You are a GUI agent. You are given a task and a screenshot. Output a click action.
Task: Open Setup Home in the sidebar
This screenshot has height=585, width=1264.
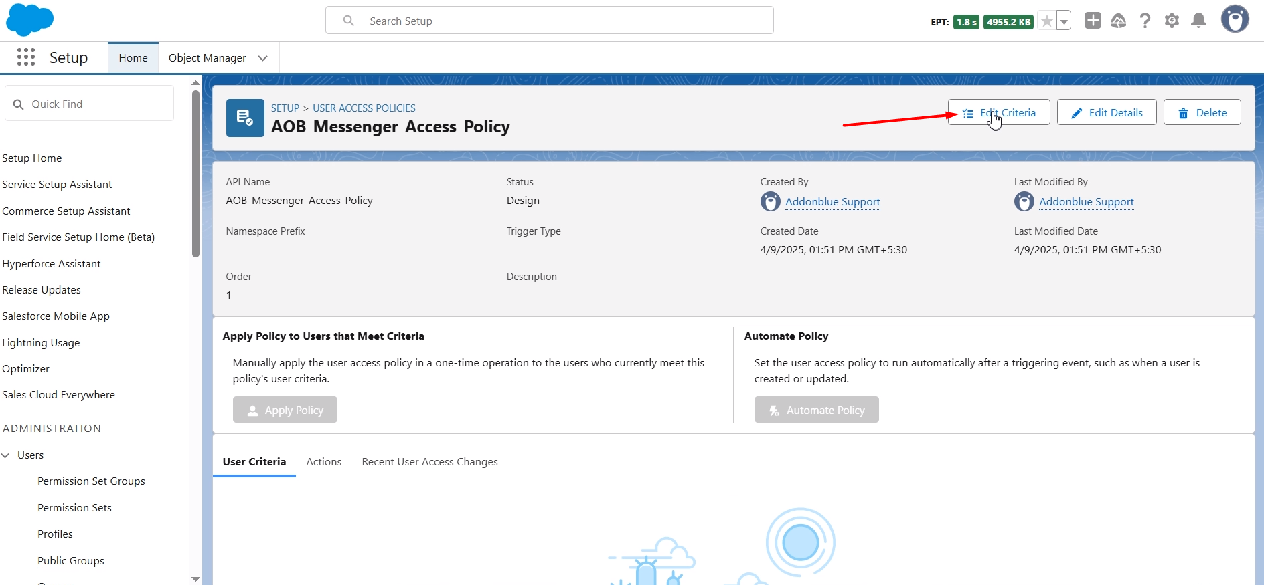coord(32,158)
